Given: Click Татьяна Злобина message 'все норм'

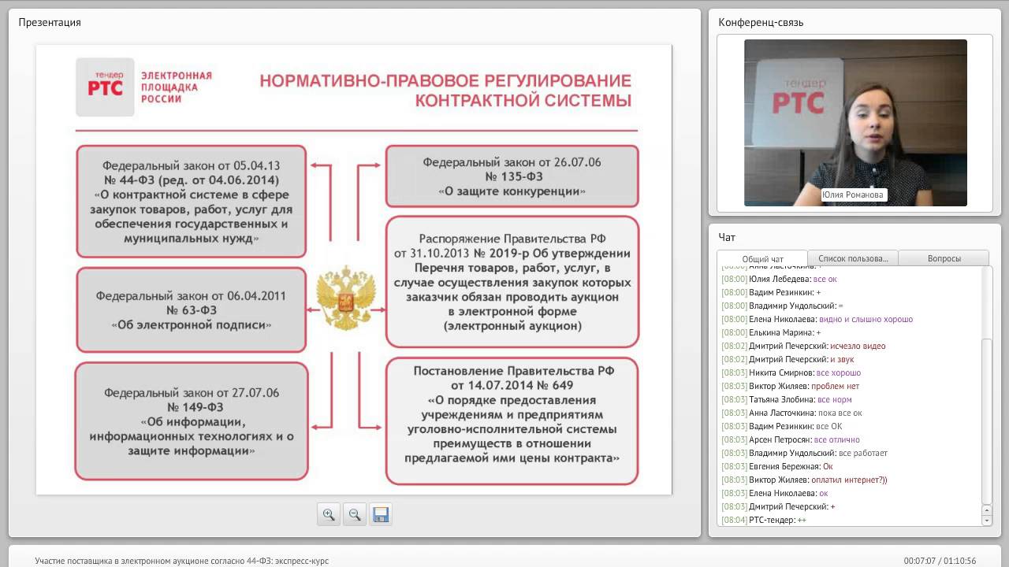Looking at the screenshot, I should (x=835, y=399).
